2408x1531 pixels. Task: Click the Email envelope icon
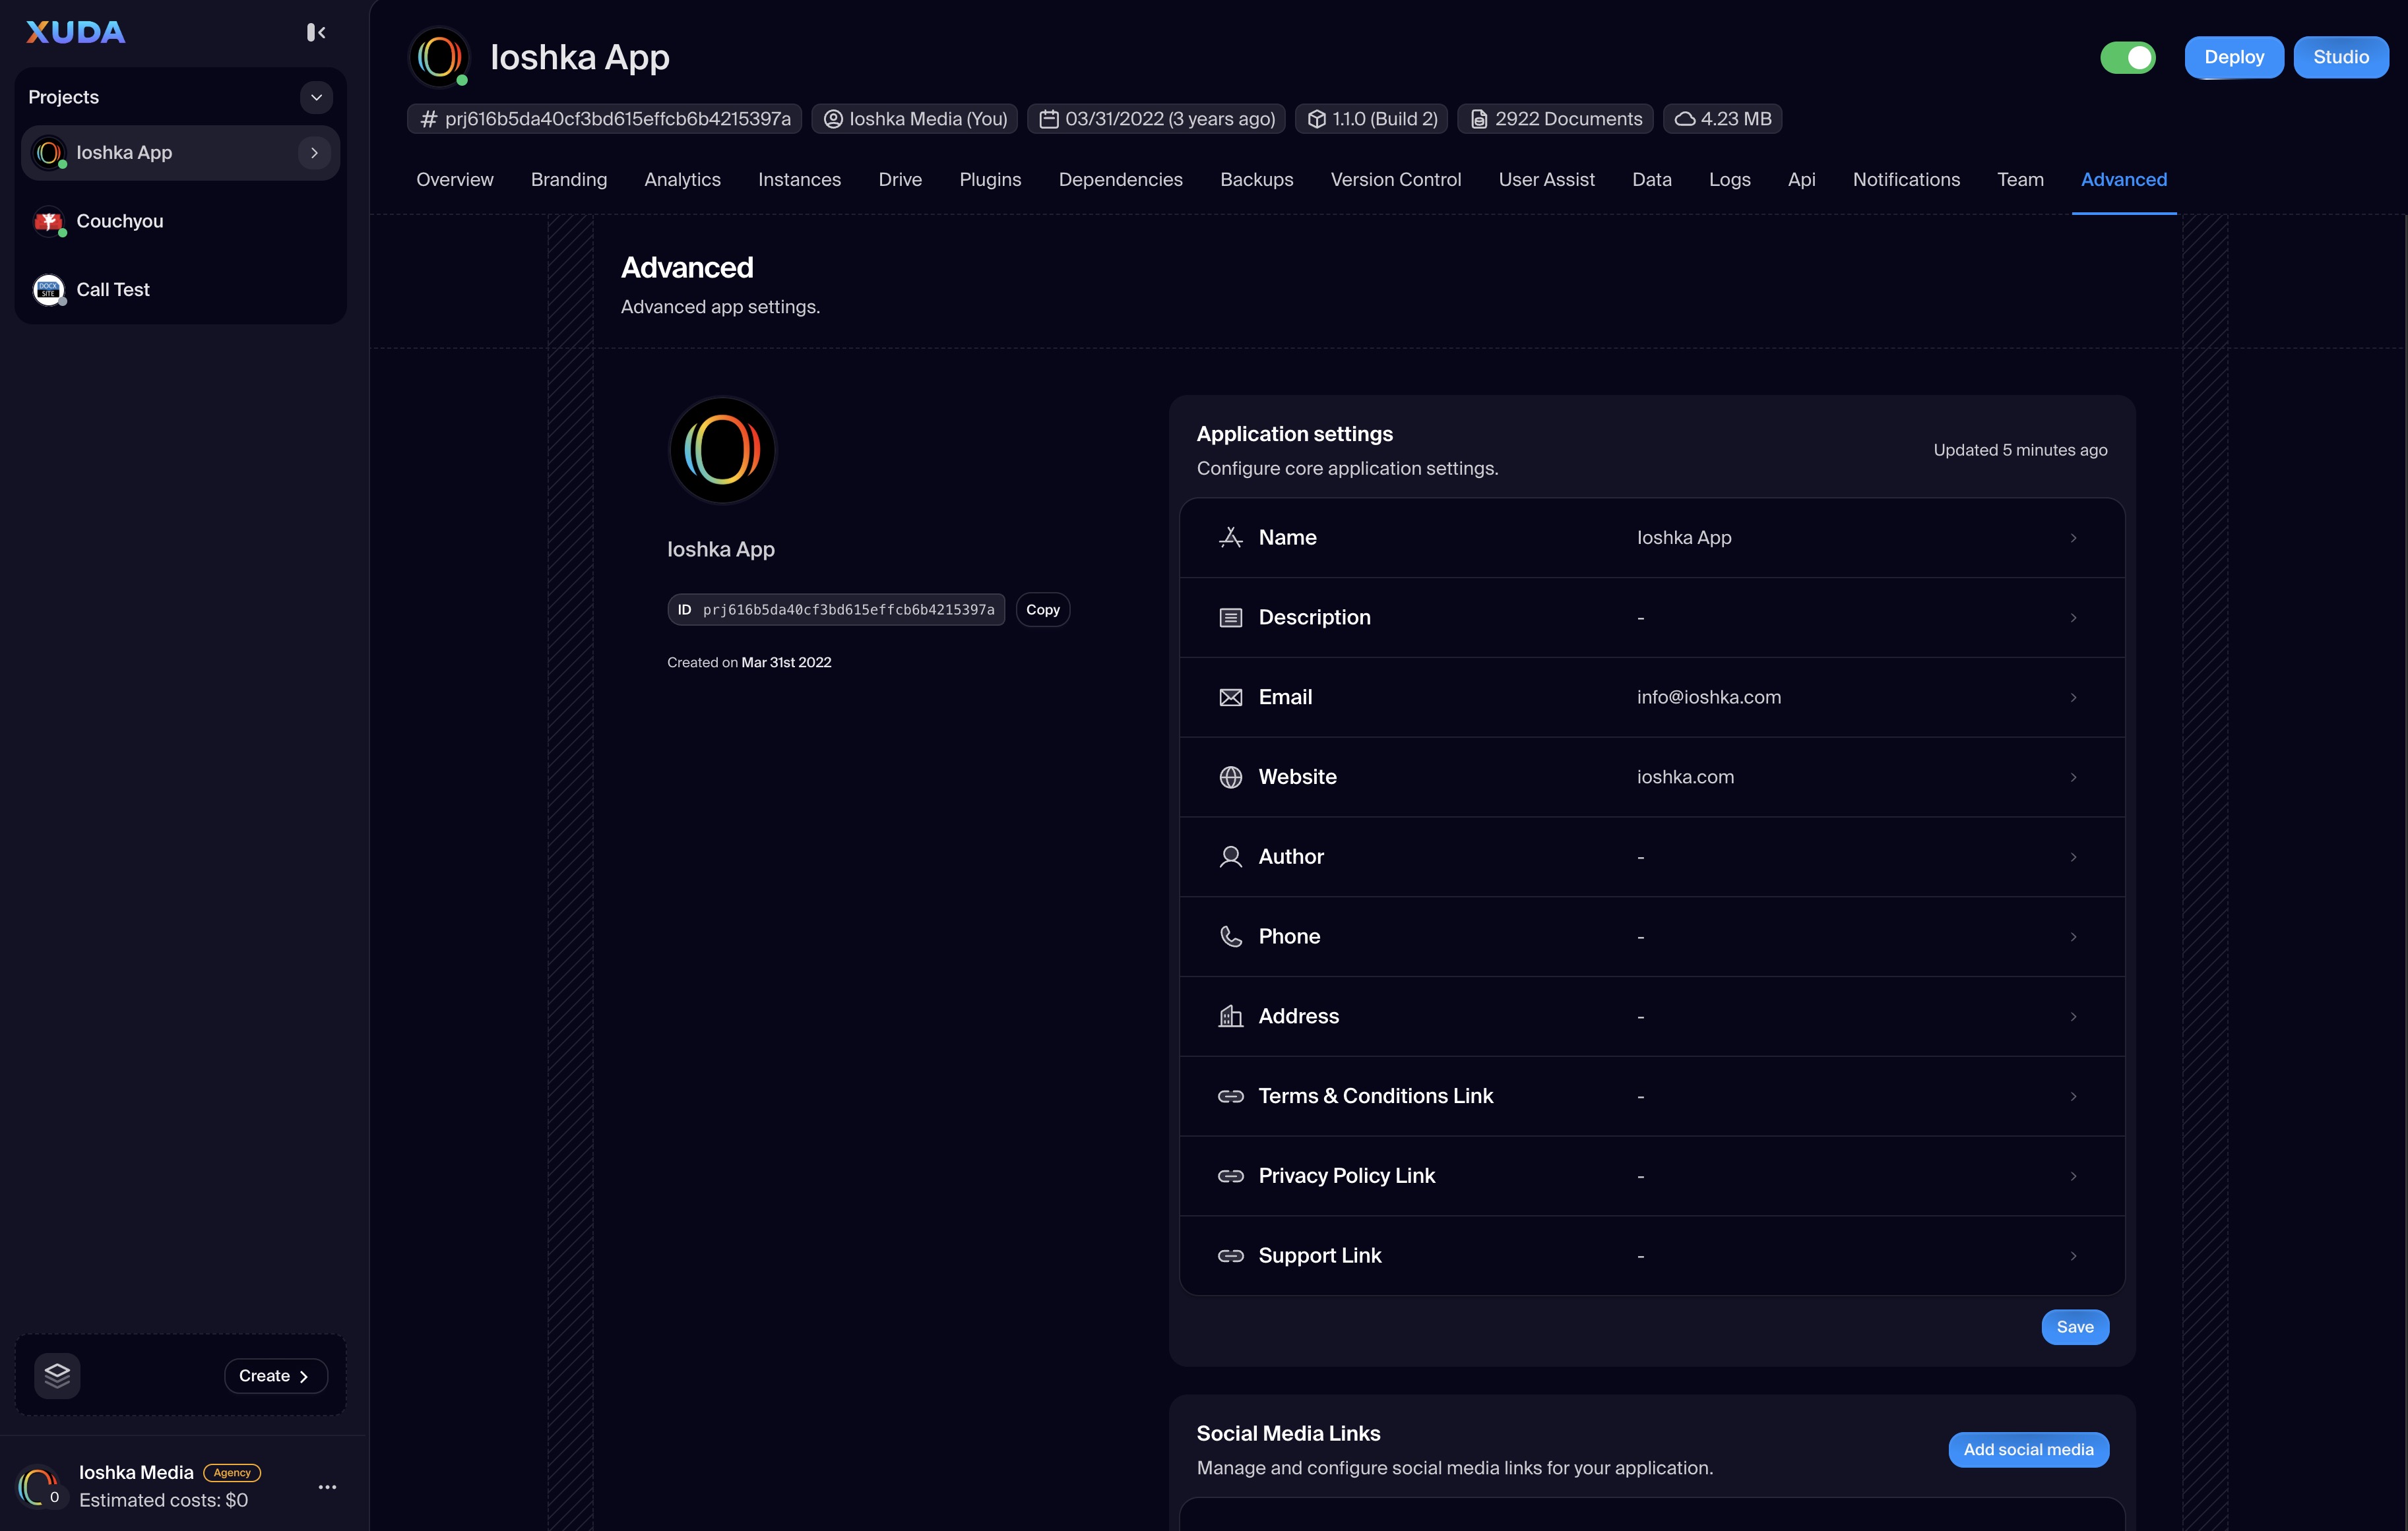point(1230,698)
